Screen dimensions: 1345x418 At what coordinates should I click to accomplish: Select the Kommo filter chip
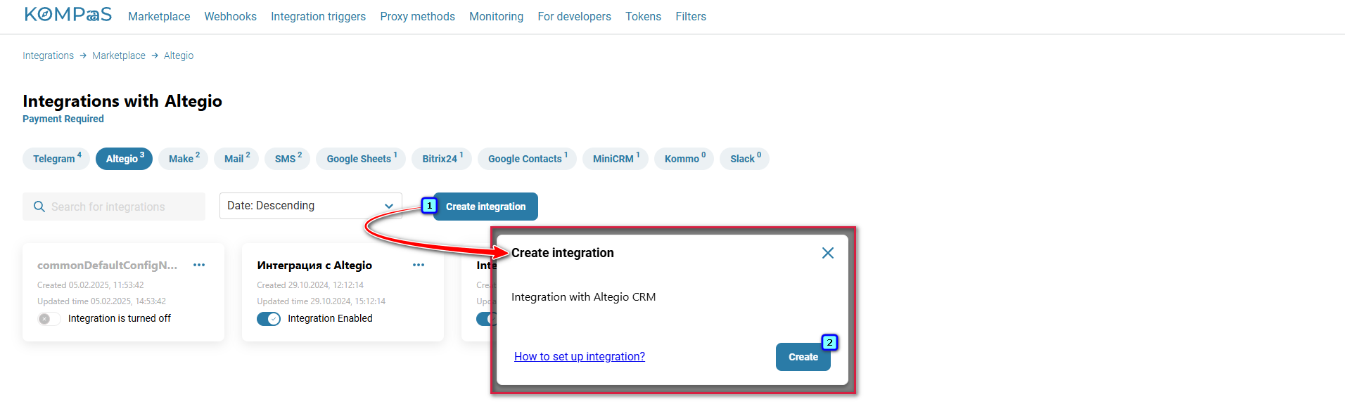coord(684,159)
